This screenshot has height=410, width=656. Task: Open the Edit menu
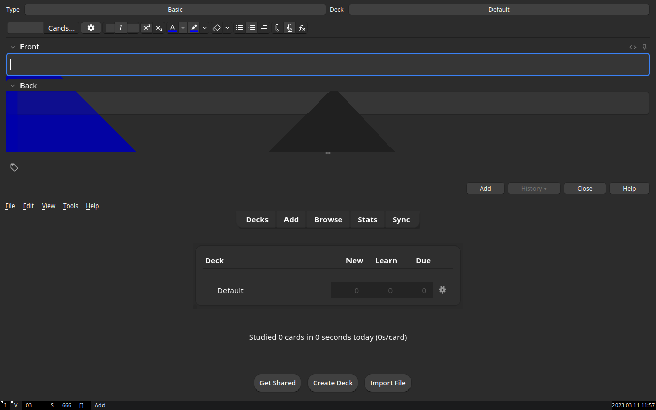pyautogui.click(x=28, y=206)
